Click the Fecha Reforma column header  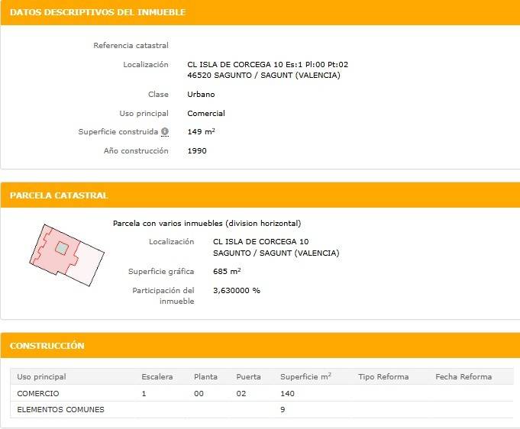point(463,376)
